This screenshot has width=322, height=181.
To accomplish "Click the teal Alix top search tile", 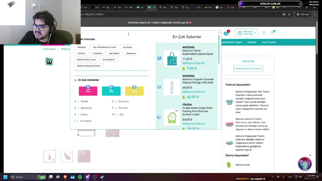I will pyautogui.click(x=111, y=91).
